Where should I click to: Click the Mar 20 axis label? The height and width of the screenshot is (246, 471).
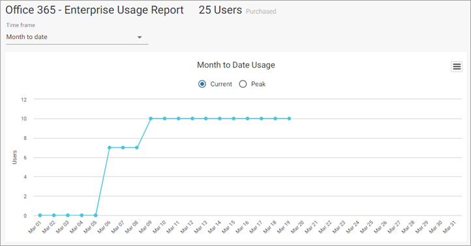pos(297,227)
